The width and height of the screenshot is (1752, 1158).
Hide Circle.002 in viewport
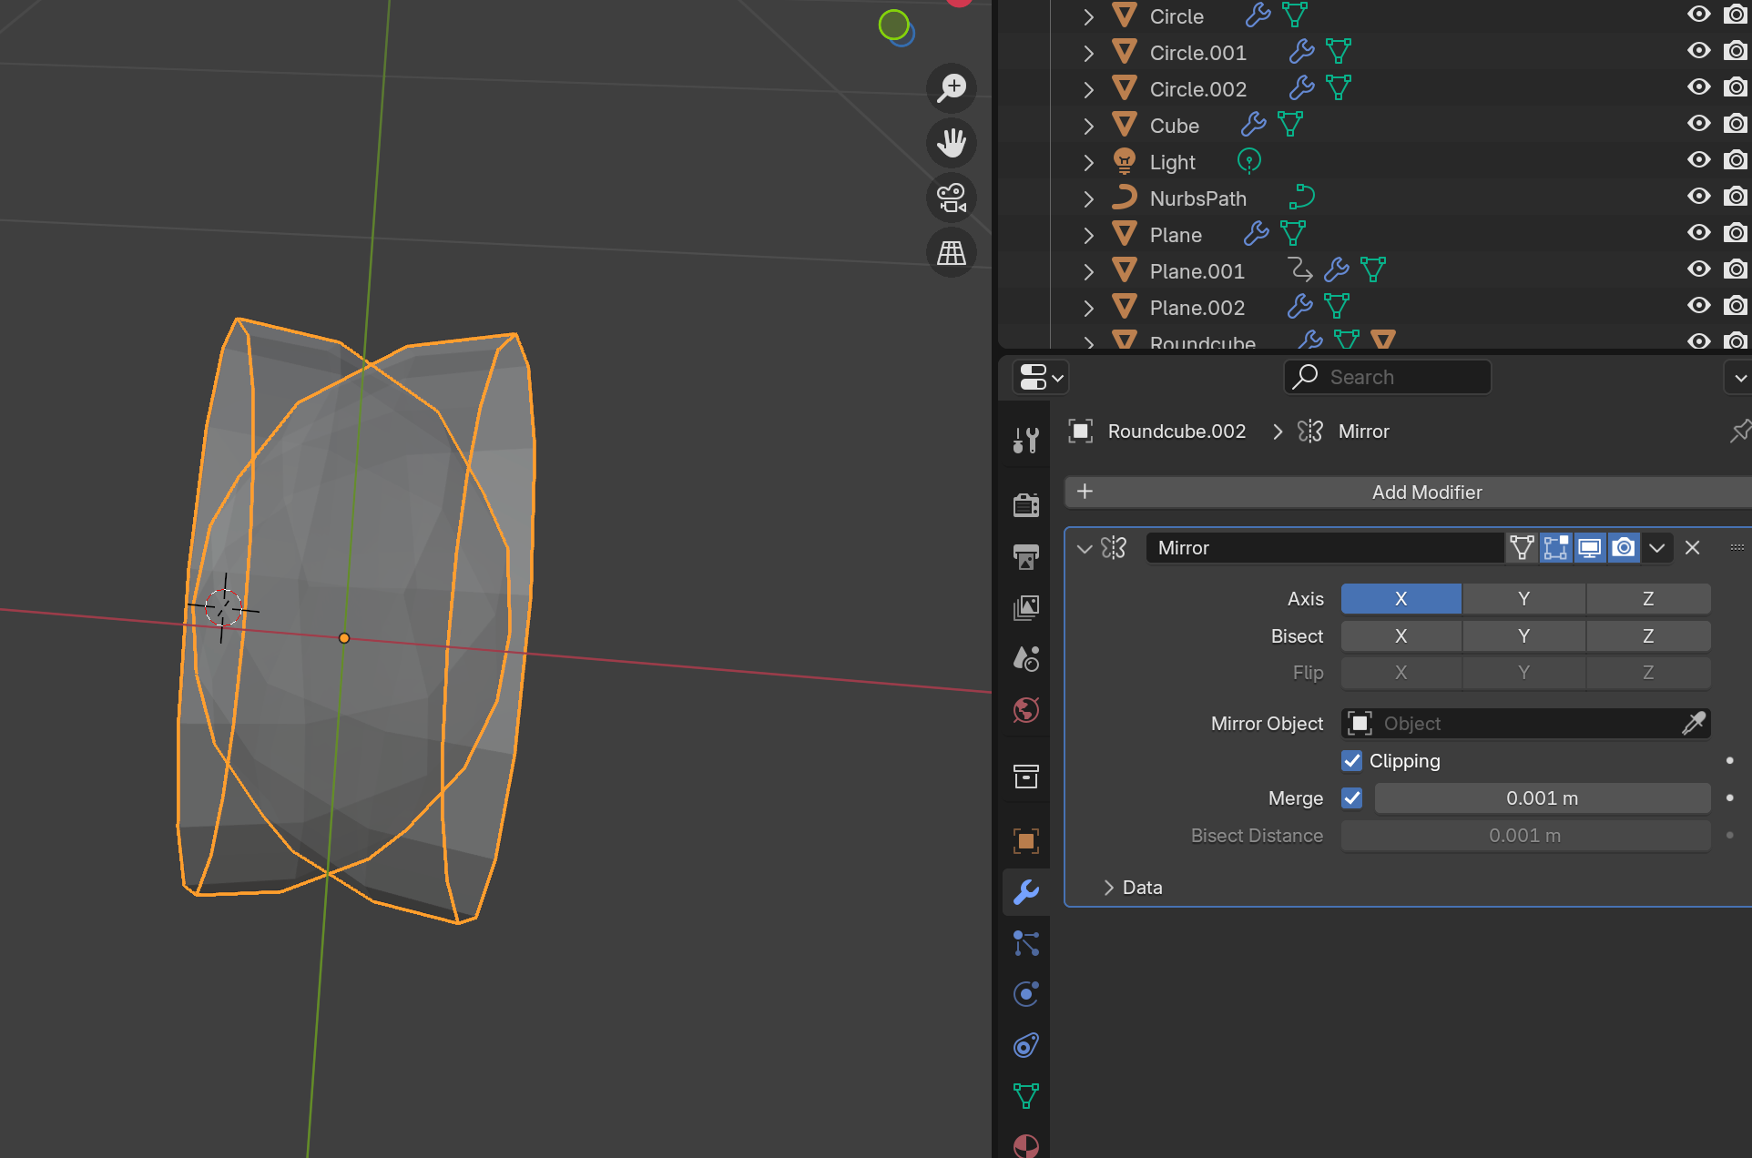point(1699,87)
